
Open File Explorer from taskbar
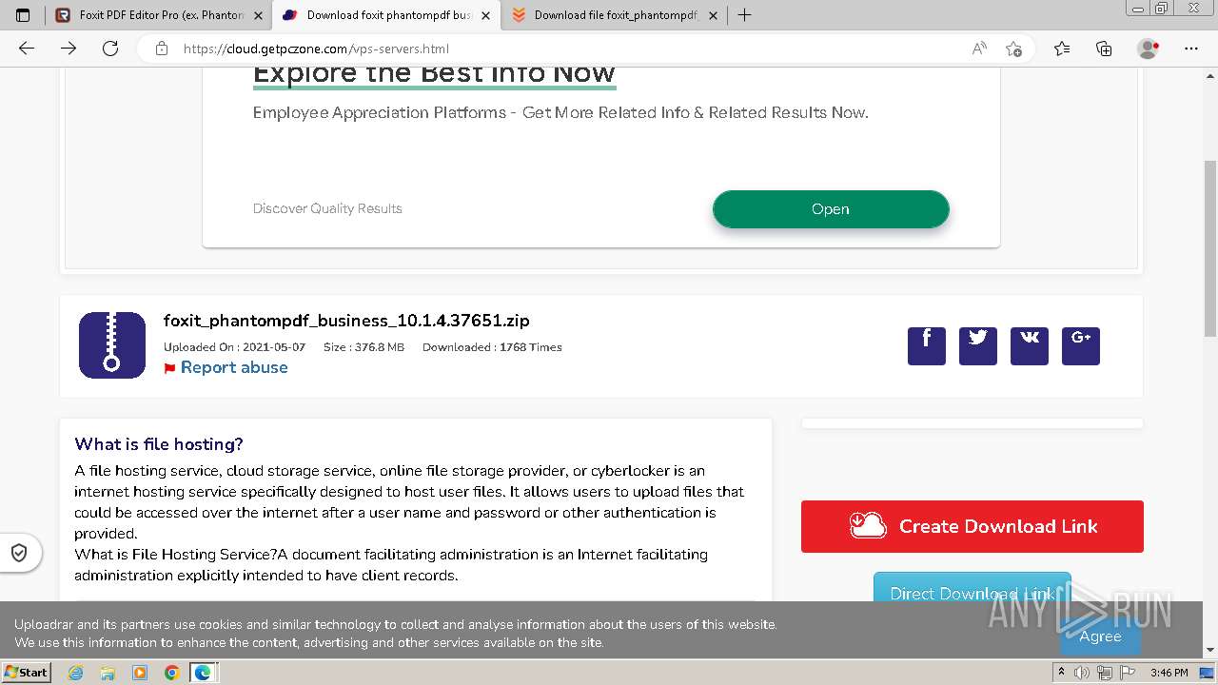tap(108, 673)
